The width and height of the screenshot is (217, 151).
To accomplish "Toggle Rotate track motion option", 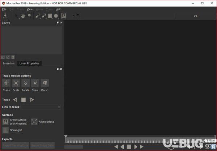I will coord(25,83).
